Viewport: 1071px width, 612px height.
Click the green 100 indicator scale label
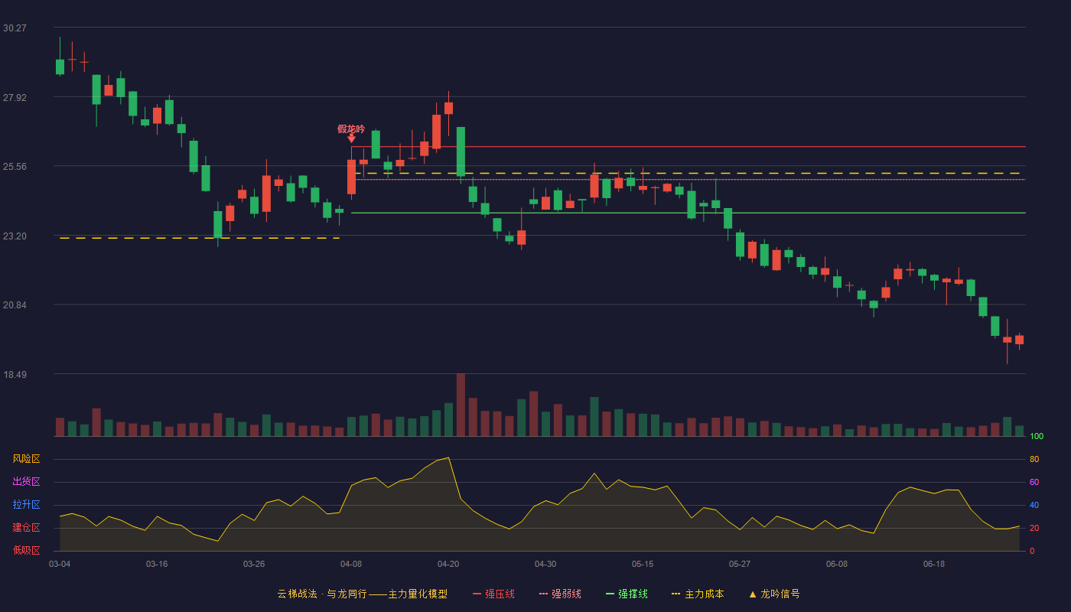[x=1037, y=437]
